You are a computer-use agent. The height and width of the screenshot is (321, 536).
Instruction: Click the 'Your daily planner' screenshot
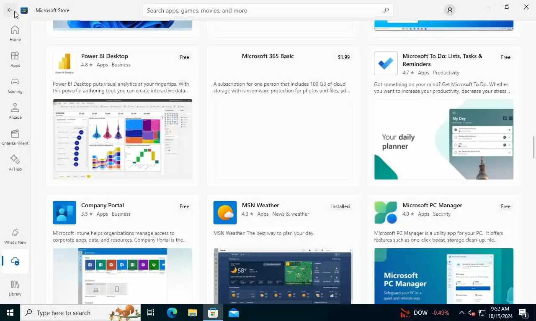click(x=444, y=139)
